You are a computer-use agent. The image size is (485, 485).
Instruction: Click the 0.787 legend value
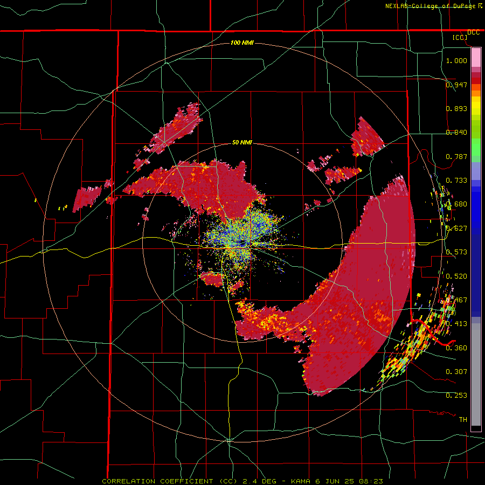coord(456,156)
